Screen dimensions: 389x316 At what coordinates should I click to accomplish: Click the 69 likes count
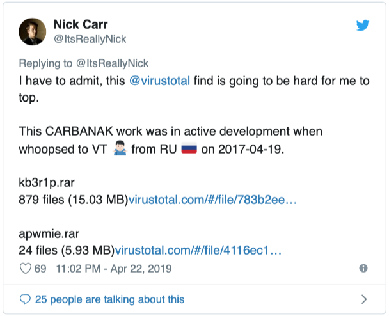click(40, 269)
